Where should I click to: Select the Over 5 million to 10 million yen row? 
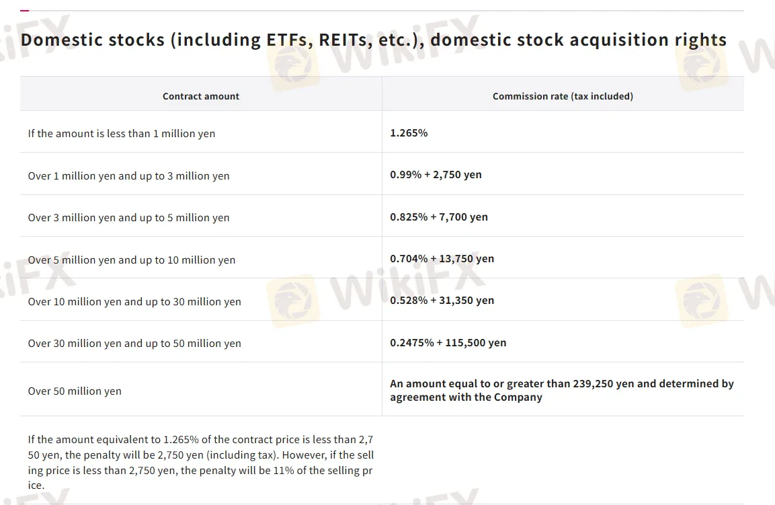pyautogui.click(x=382, y=258)
